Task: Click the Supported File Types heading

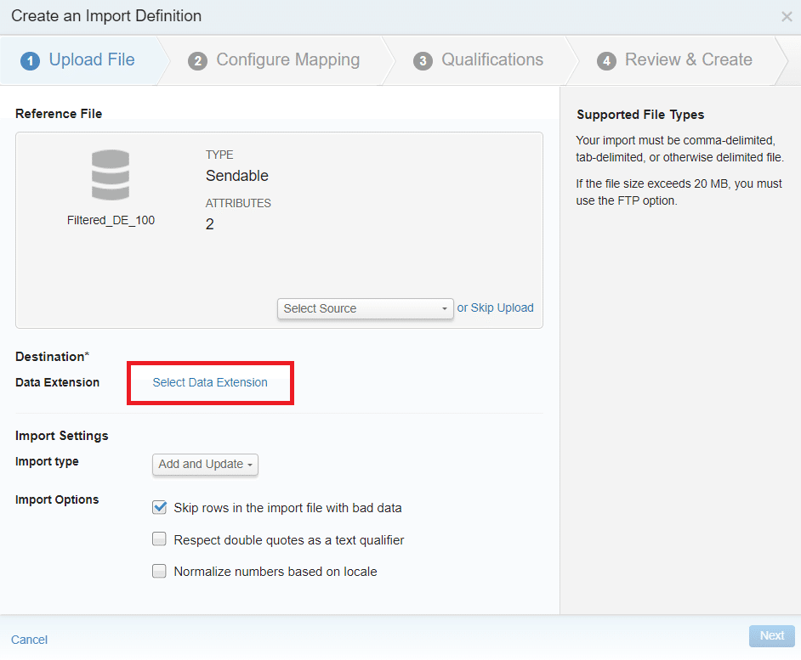Action: point(640,115)
